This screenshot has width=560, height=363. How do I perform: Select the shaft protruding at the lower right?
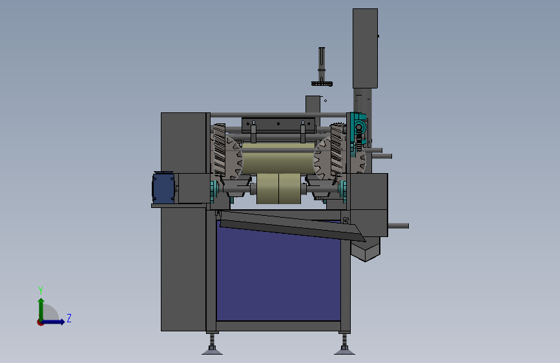coord(399,226)
